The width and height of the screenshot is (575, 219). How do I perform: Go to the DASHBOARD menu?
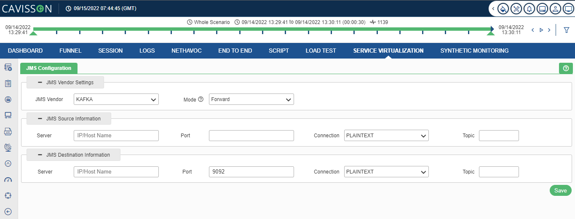click(25, 51)
